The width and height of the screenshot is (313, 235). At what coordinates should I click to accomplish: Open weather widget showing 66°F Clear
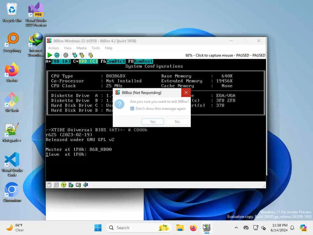click(x=15, y=228)
